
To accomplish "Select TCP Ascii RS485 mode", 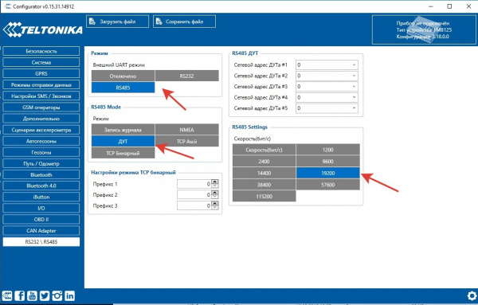I will [187, 142].
